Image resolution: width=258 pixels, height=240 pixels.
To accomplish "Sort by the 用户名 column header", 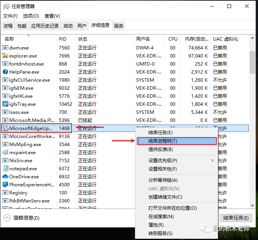I will (149, 39).
